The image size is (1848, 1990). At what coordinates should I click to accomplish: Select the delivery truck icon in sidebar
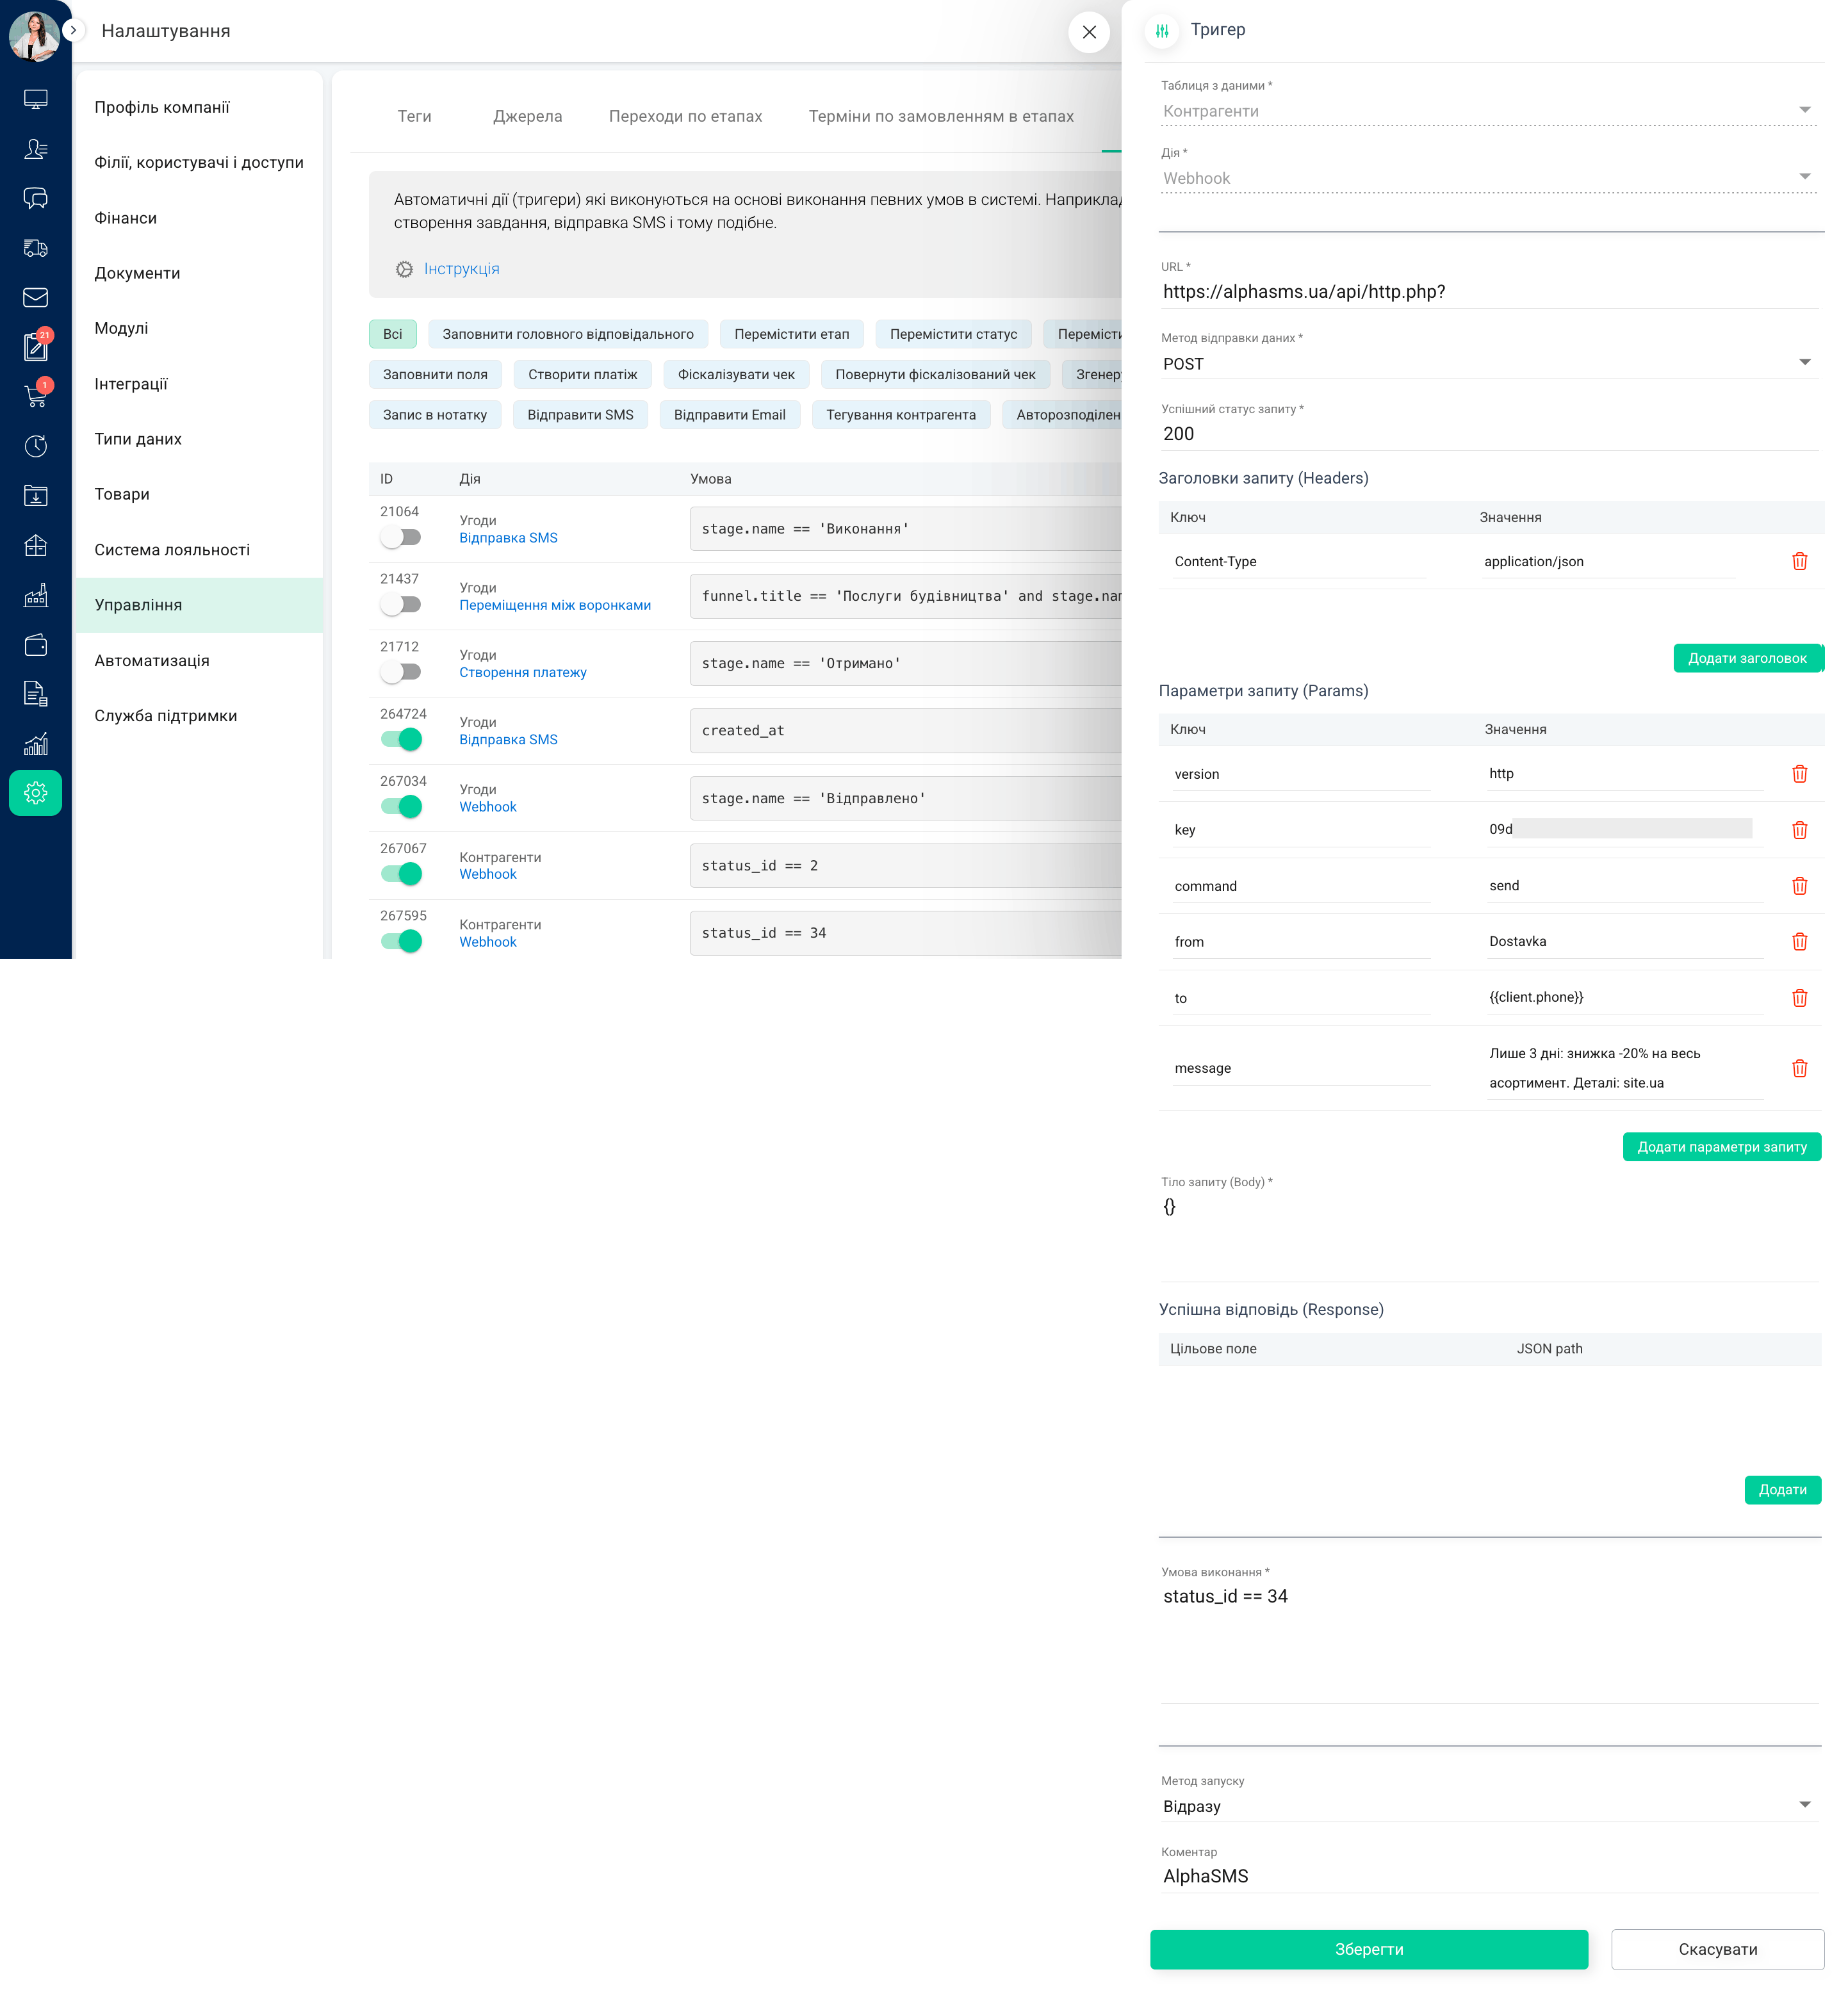tap(36, 248)
